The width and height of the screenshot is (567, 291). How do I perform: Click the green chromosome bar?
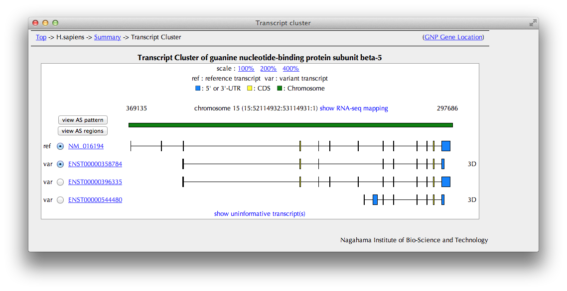coord(290,125)
